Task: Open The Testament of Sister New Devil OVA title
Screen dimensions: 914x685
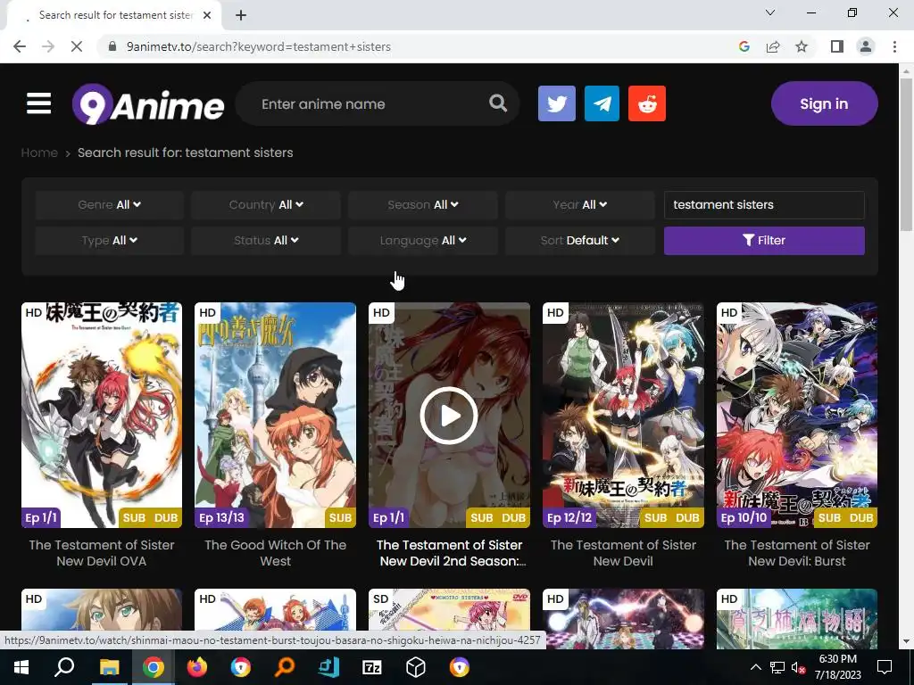Action: [102, 553]
